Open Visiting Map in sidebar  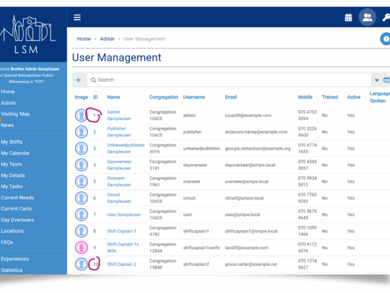(15, 114)
